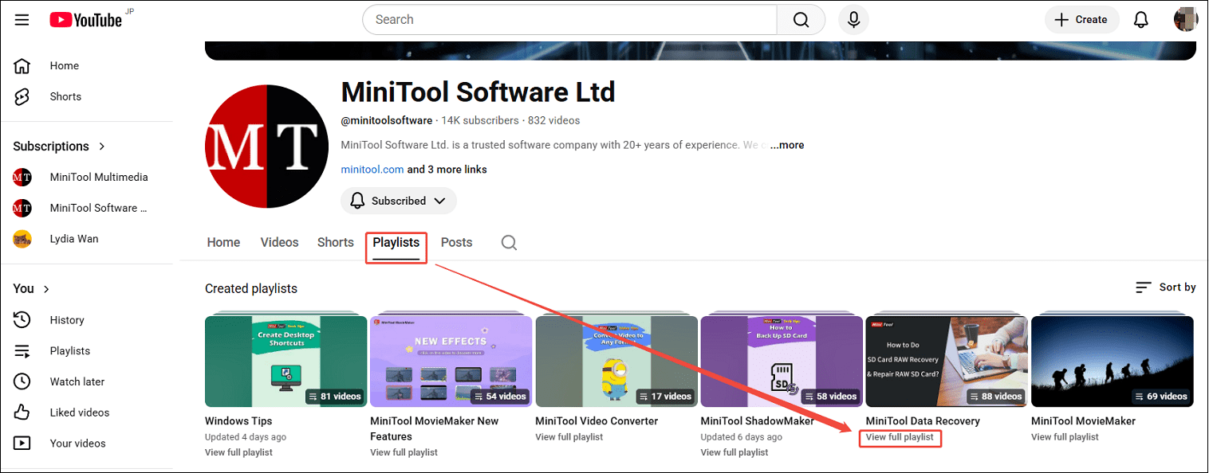This screenshot has width=1209, height=473.
Task: Click the 'Watch later' sidebar label
Action: 77,381
